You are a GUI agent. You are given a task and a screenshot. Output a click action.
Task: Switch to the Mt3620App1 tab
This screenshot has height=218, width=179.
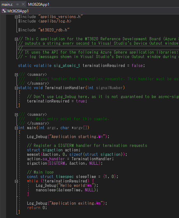[x=38, y=4]
